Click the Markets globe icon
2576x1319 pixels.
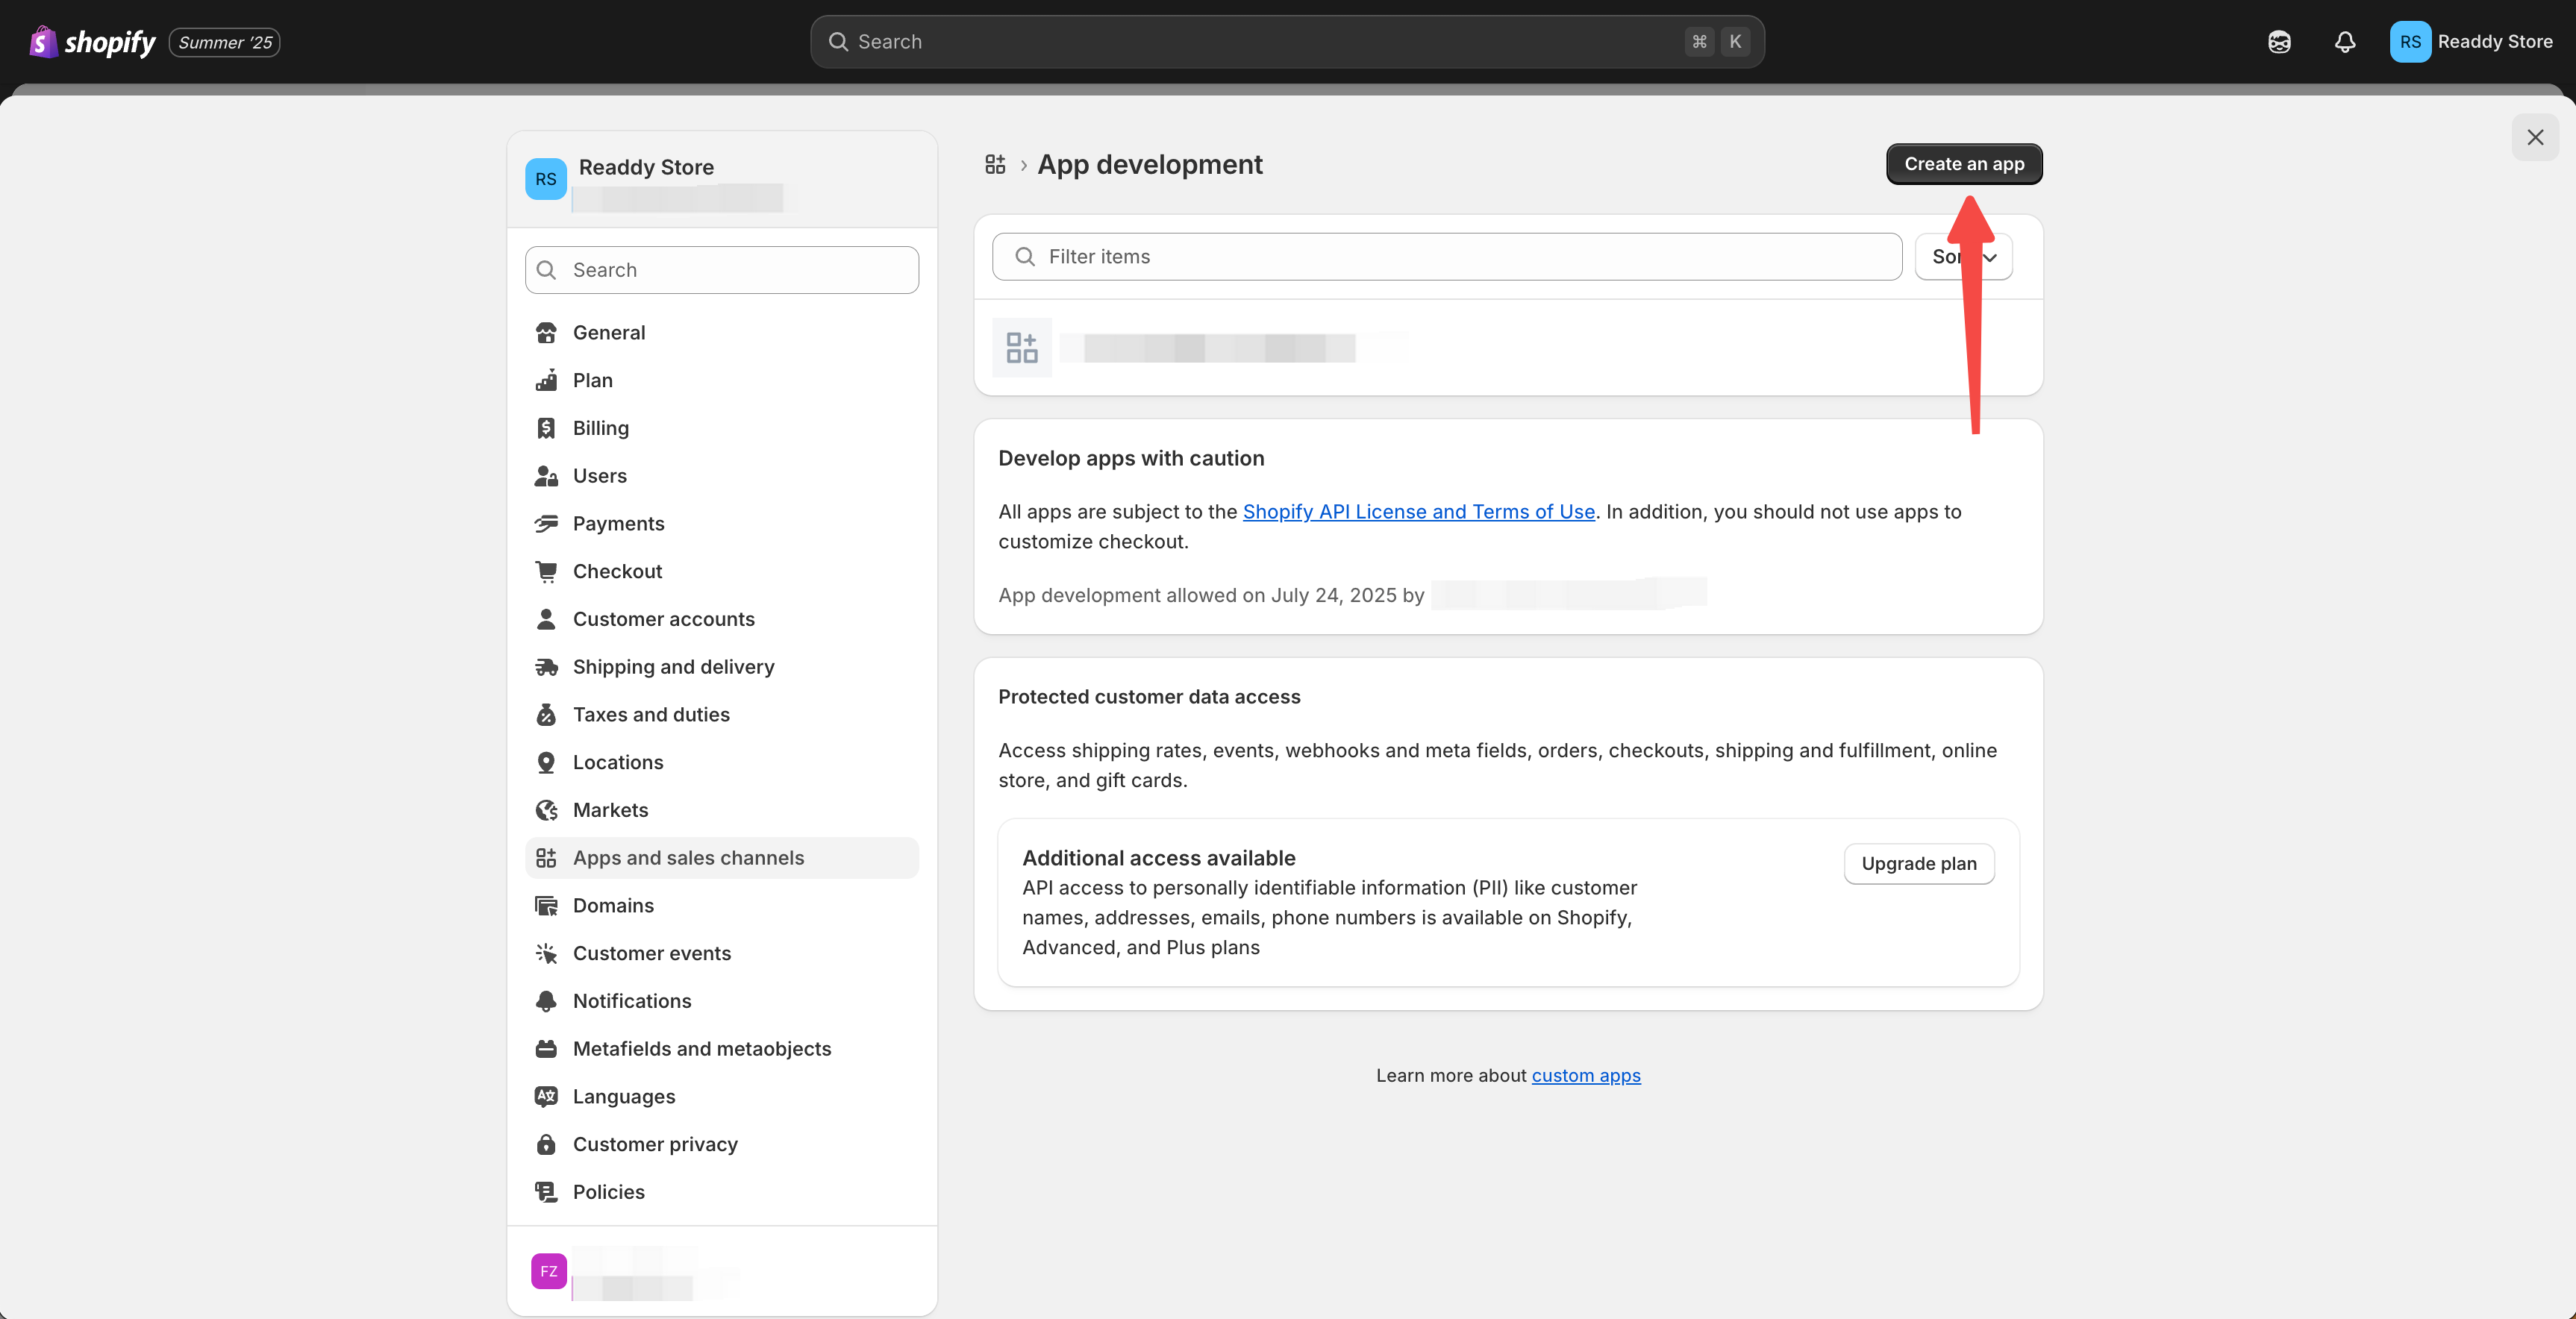point(546,810)
